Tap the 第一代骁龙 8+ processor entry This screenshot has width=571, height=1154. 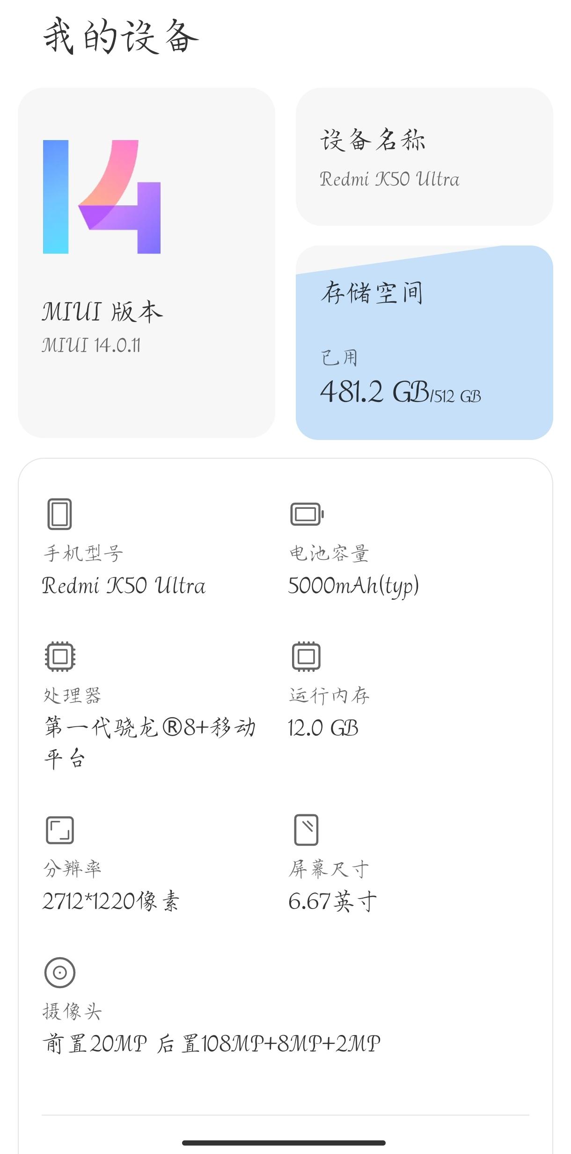(x=150, y=743)
